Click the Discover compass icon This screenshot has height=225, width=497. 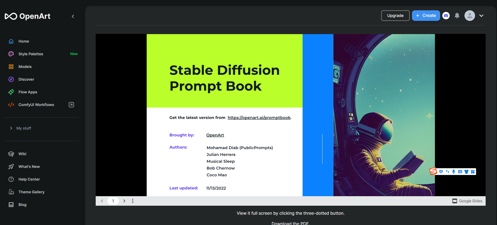click(x=11, y=79)
